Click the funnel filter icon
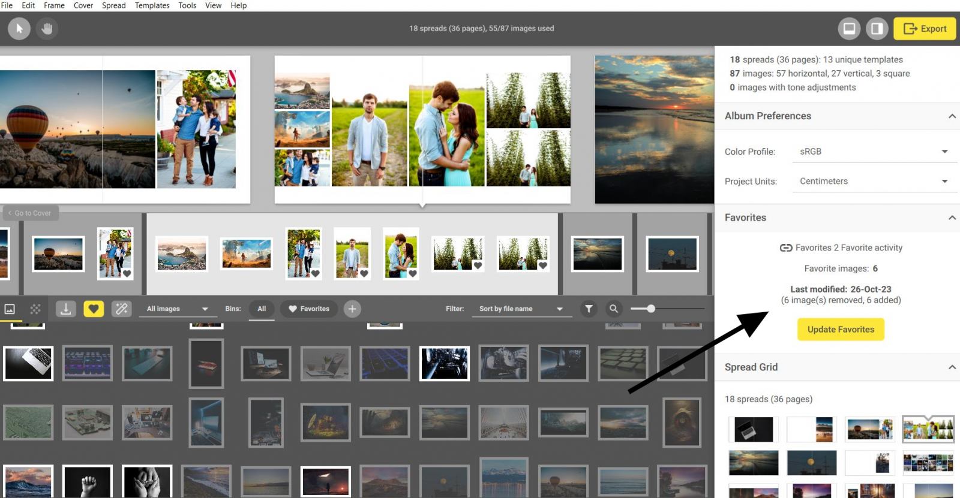Image resolution: width=960 pixels, height=498 pixels. coord(589,309)
